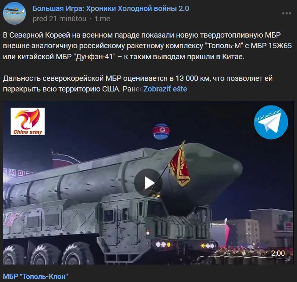Open the channel's round avatar picture
Screen dimensions: 297x282
coord(14,13)
